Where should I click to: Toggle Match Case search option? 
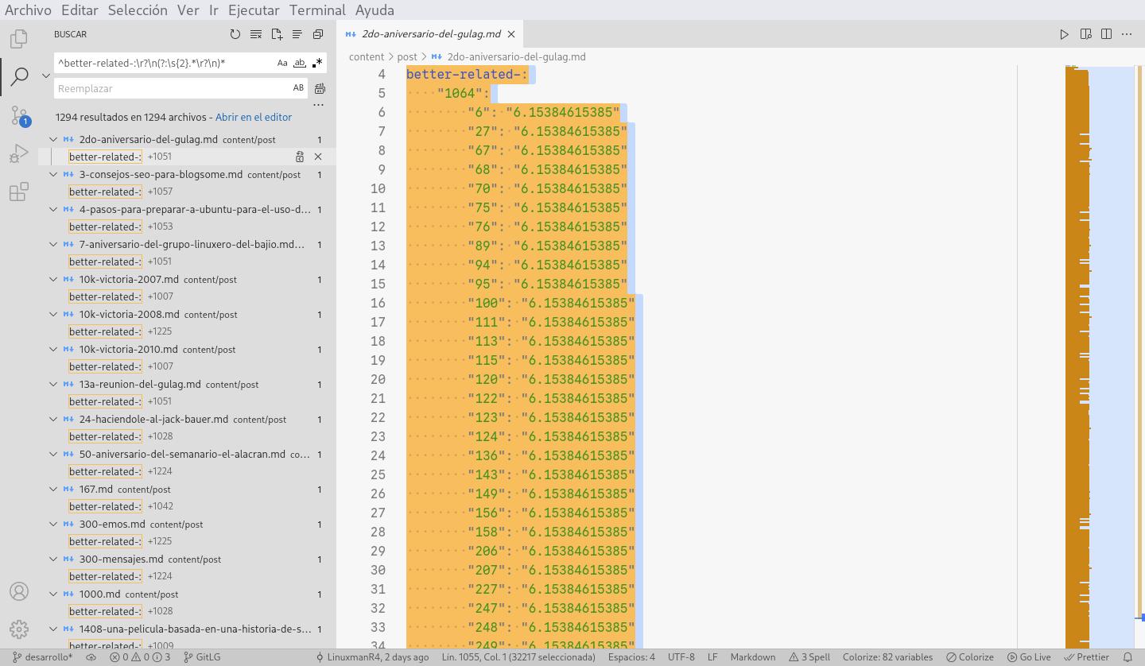tap(282, 63)
